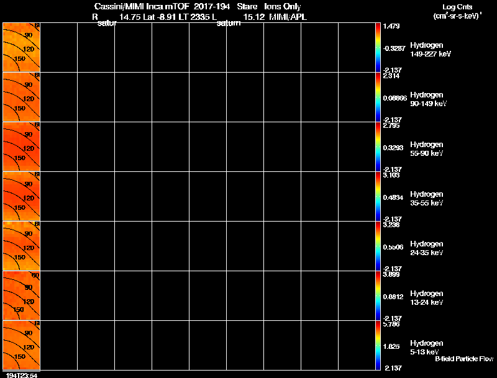Viewport: 497px width, 378px height.
Task: Click the color bar beside 5-13 keV
Action: tap(378, 345)
